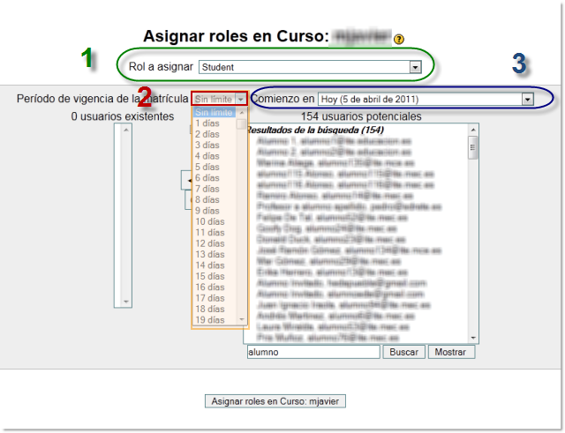Choose '7 días' from the duration list
Viewport: 565px width, 433px height.
point(207,189)
